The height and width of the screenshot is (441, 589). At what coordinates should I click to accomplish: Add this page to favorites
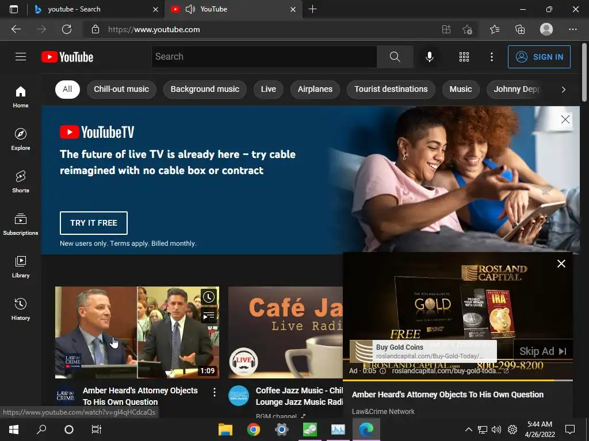467,29
